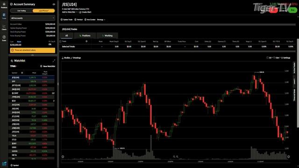
Task: Toggle account values visibility eye icon
Action: click(54, 4)
